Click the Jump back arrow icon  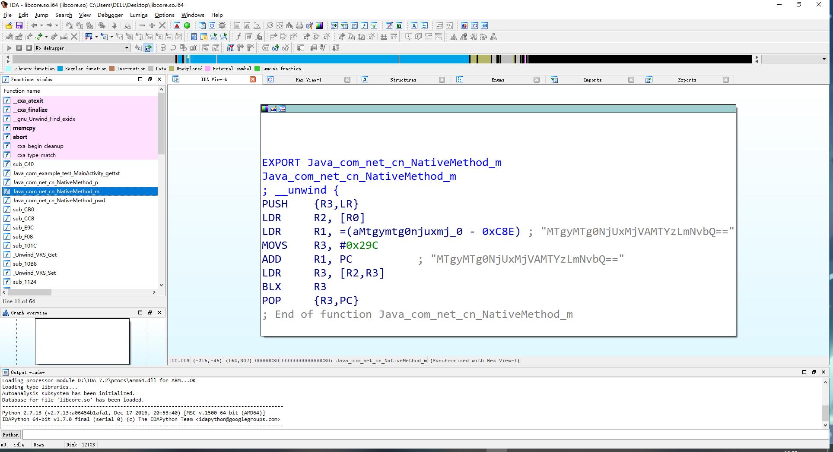point(34,25)
